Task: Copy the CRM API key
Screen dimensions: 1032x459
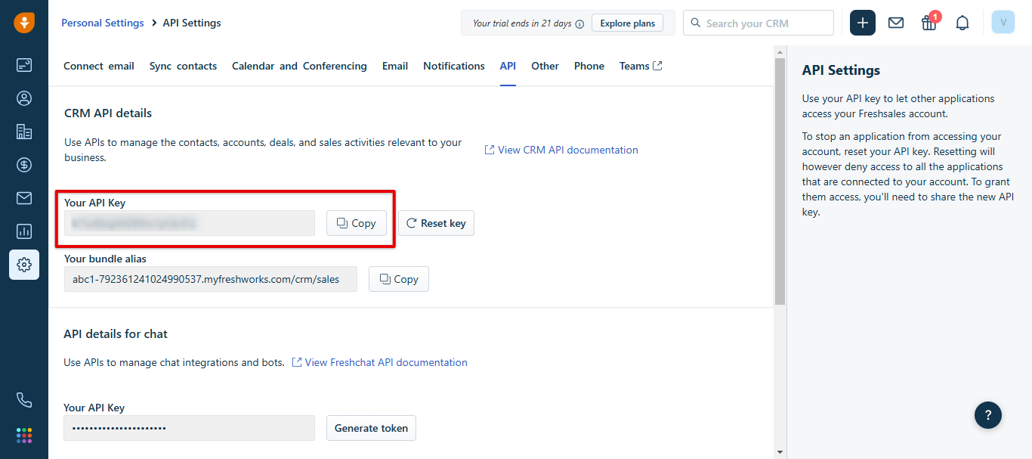Action: coord(357,223)
